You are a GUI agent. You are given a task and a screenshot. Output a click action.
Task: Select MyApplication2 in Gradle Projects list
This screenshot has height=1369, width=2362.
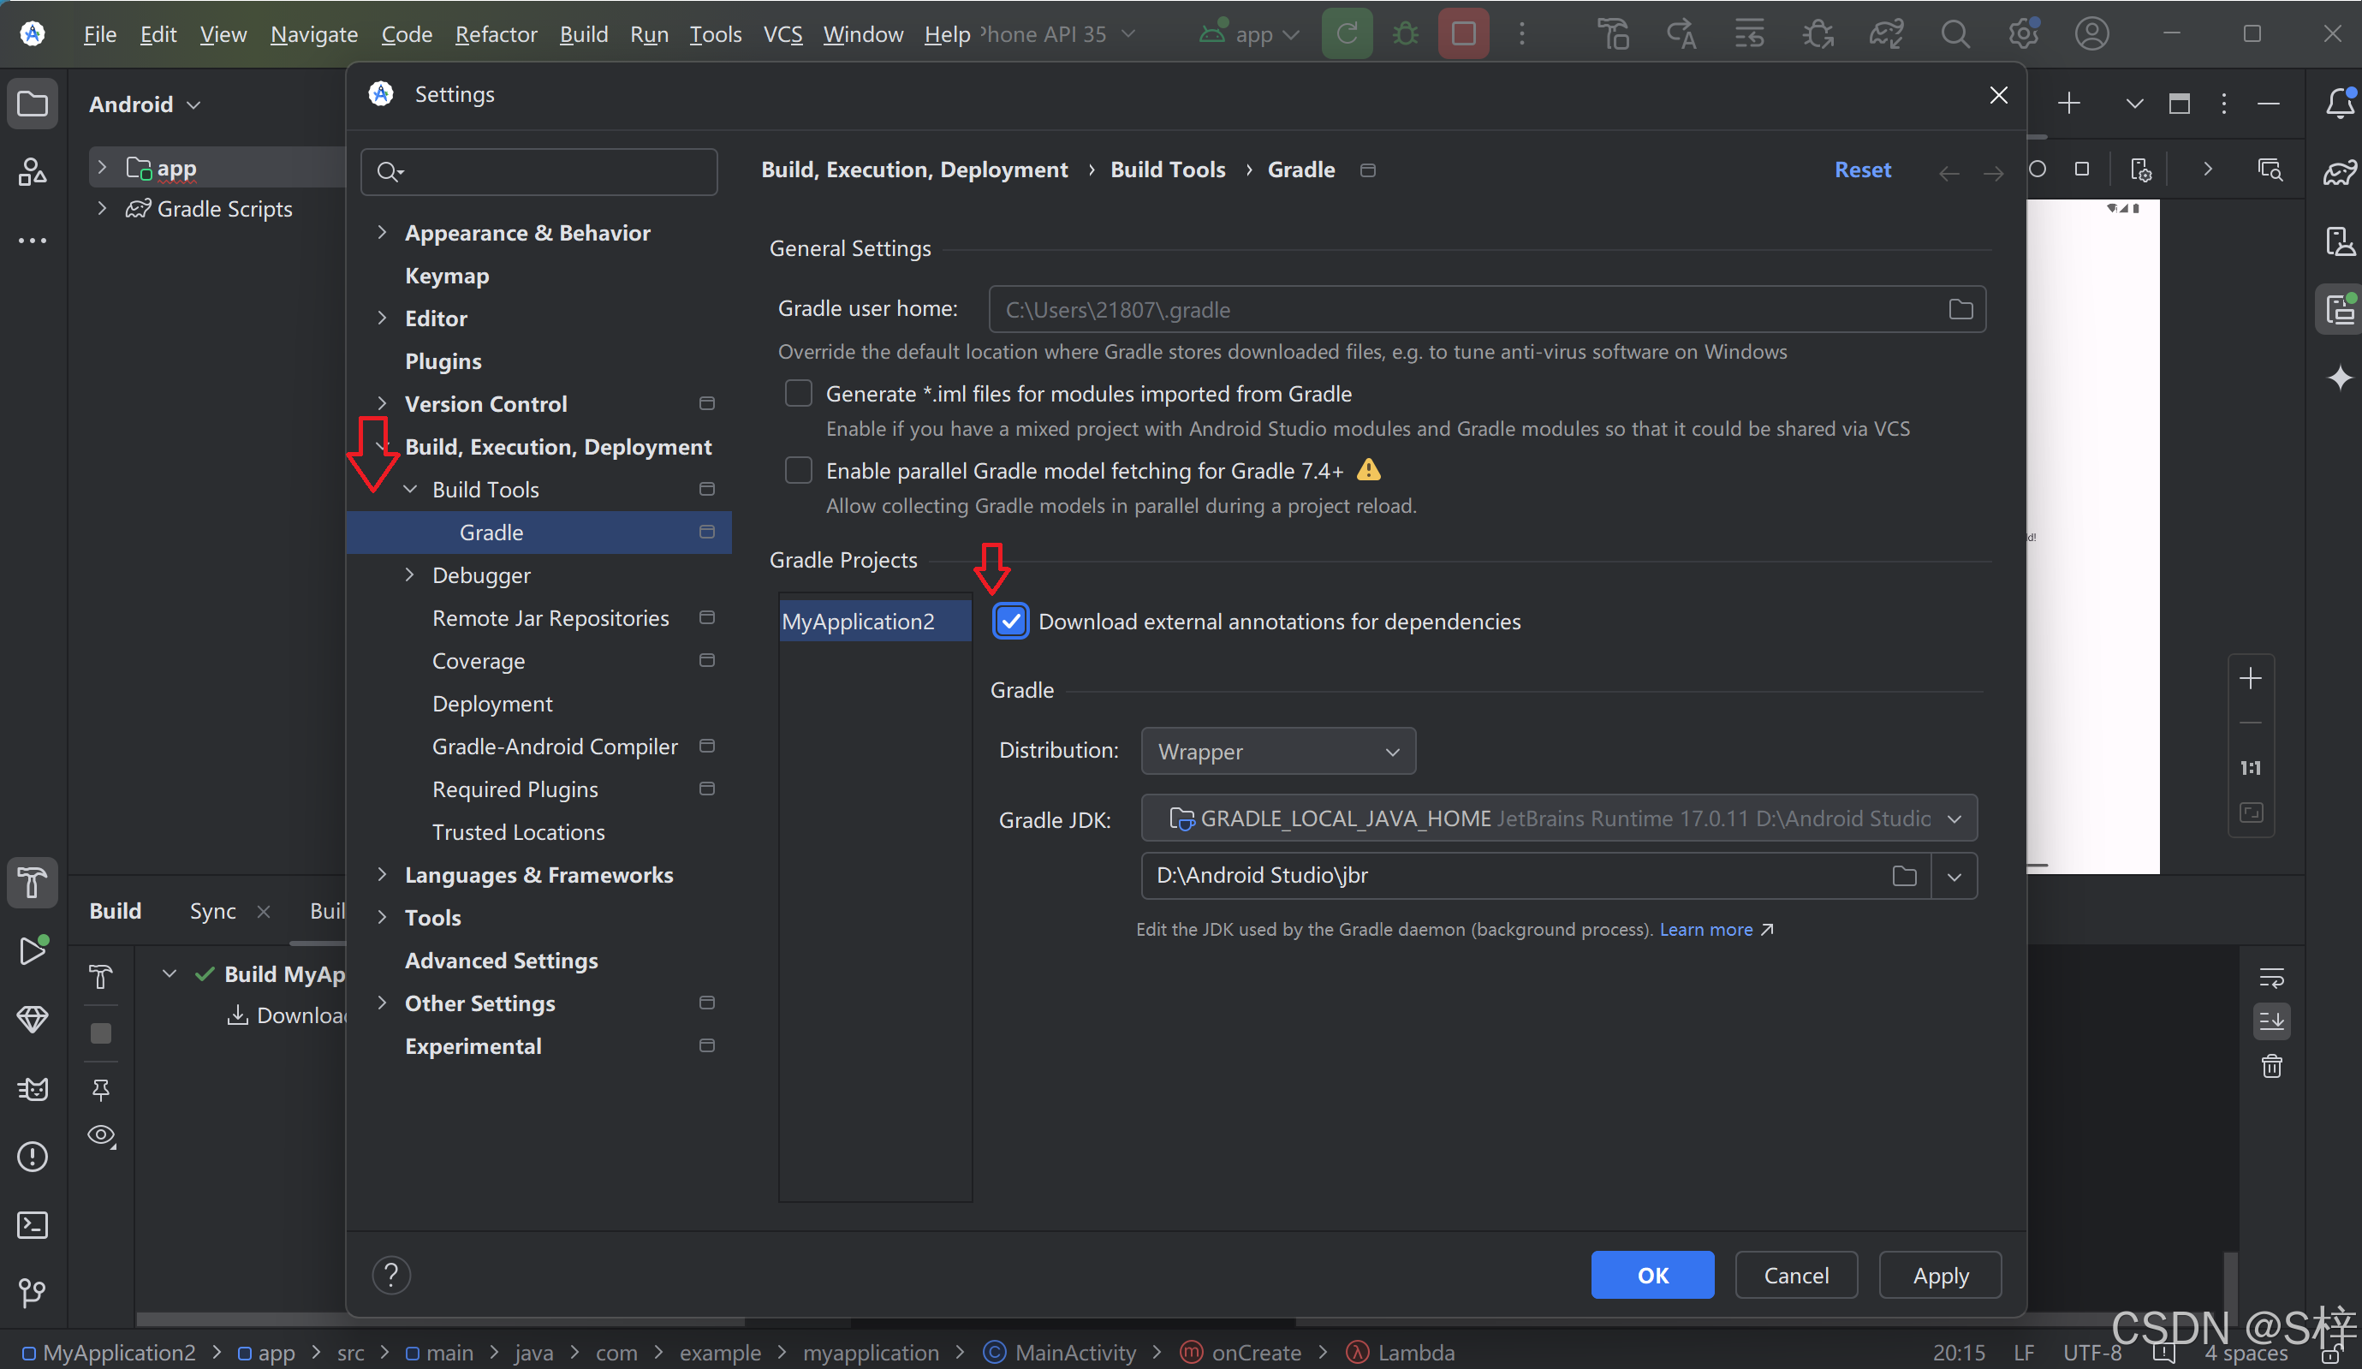click(876, 622)
